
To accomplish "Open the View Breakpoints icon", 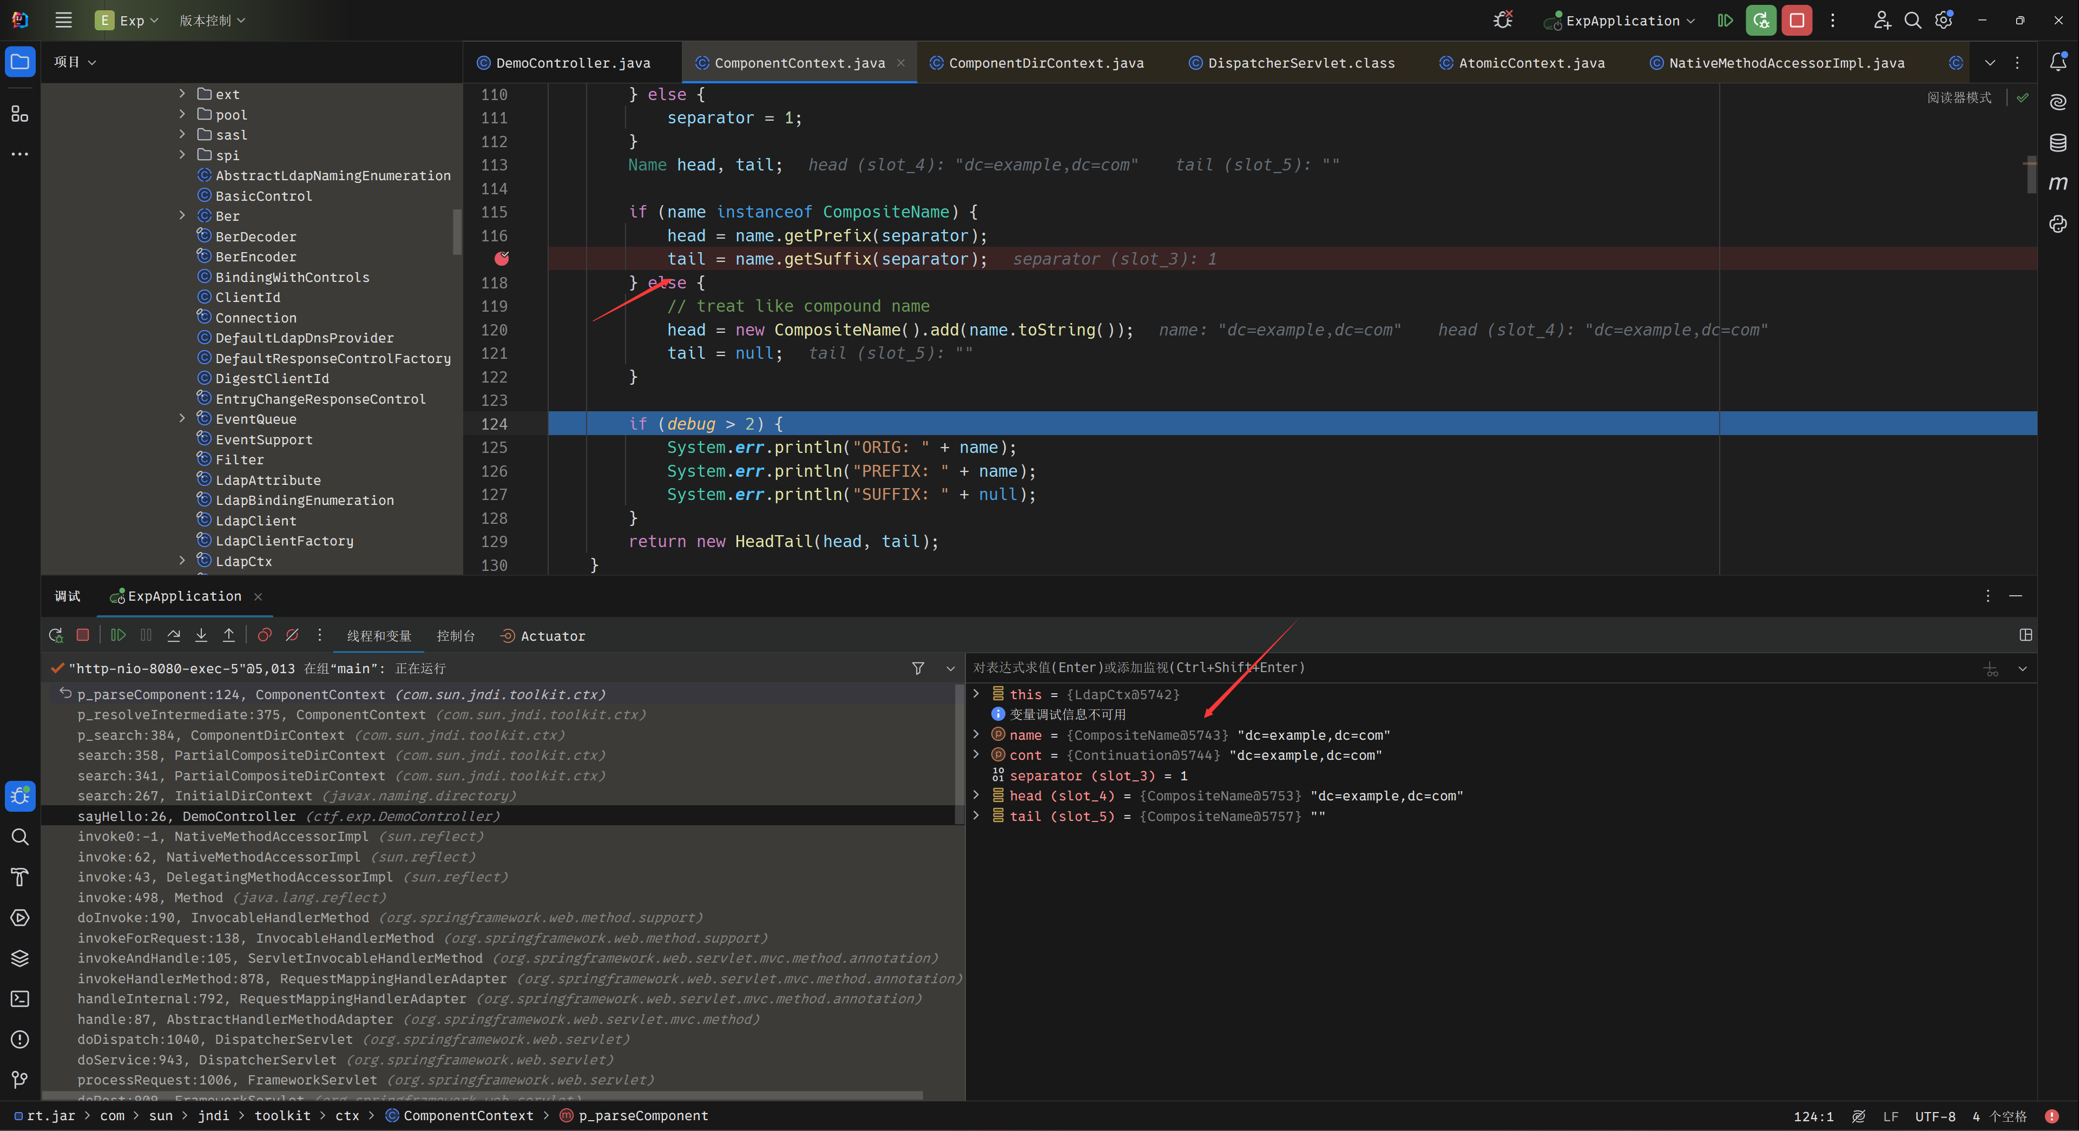I will click(x=264, y=635).
